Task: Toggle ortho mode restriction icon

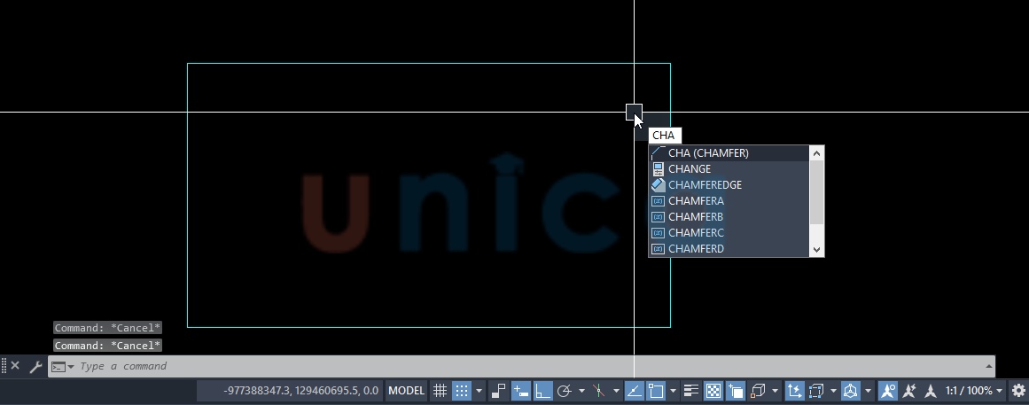Action: pyautogui.click(x=543, y=391)
